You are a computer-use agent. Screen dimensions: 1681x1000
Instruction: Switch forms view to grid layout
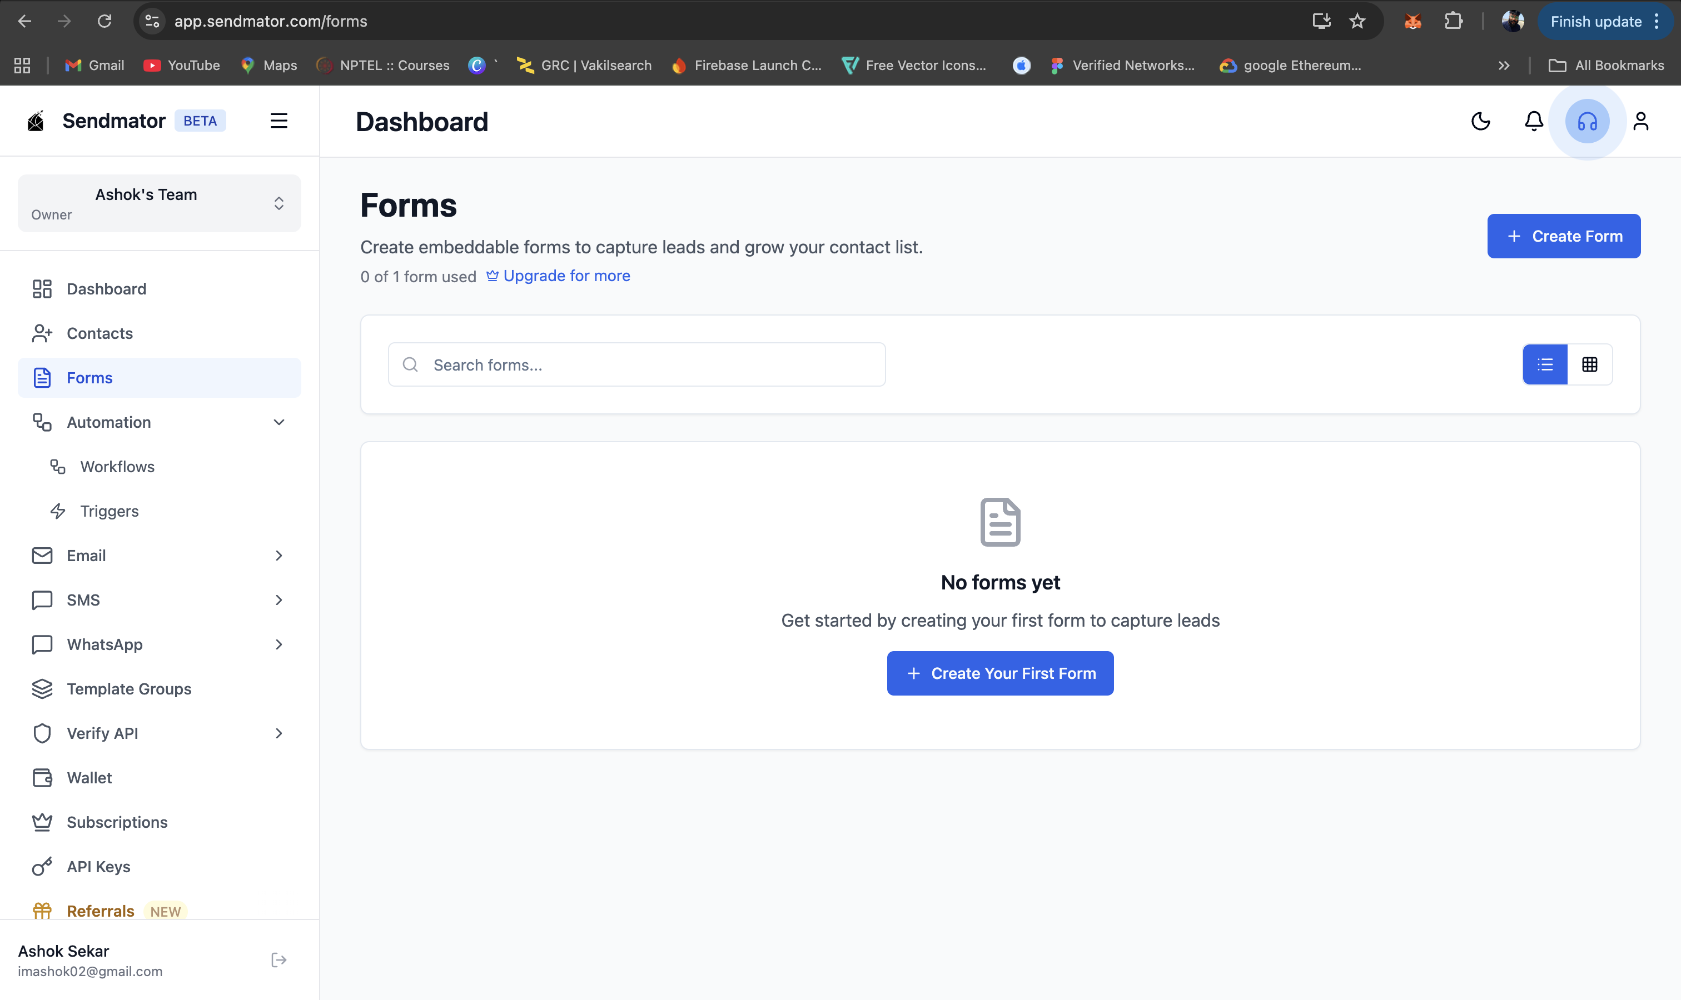(1590, 364)
